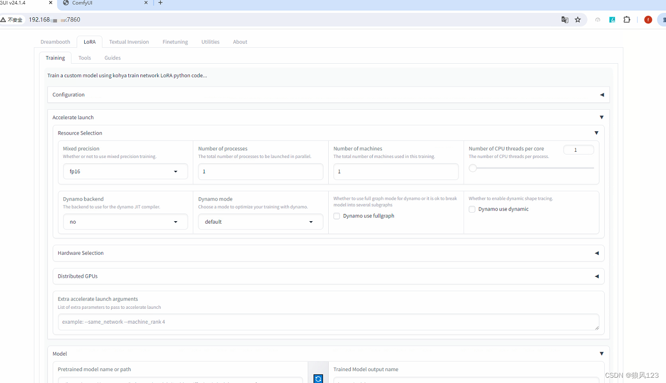Viewport: 666px width, 383px height.
Task: Open the About tab
Action: click(x=240, y=42)
